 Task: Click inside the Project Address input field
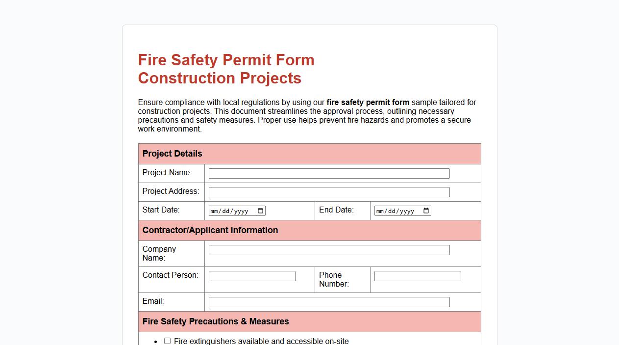coord(328,192)
